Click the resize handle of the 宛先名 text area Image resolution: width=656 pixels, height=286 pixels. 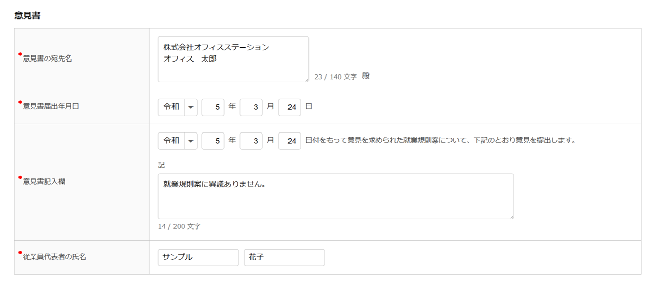click(306, 79)
